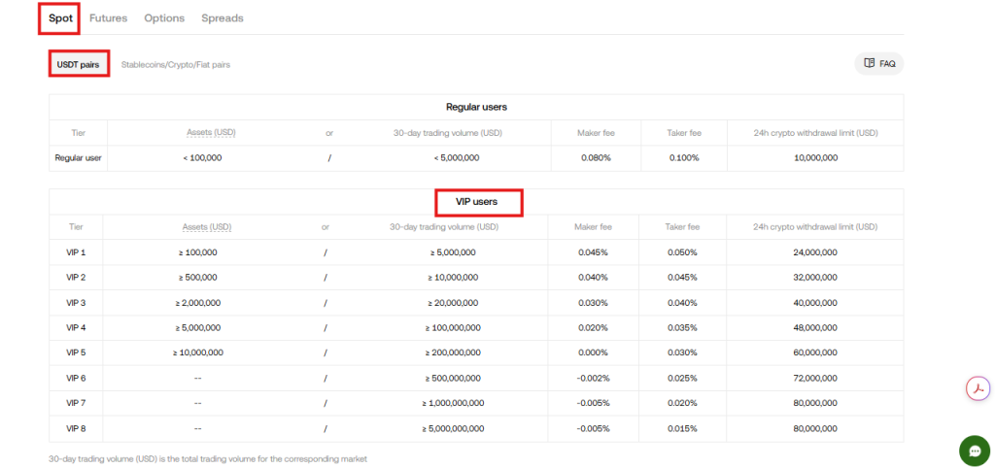This screenshot has height=468, width=995.
Task: Click VIP 3 maker fee 0.030%
Action: [594, 303]
